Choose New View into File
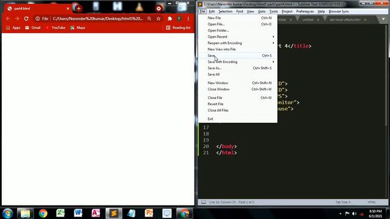 point(238,49)
